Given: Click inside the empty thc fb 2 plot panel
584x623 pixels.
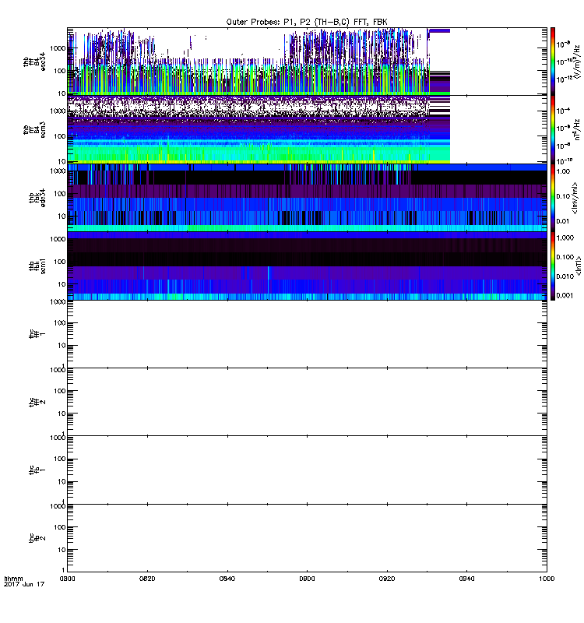Looking at the screenshot, I should click(x=307, y=538).
